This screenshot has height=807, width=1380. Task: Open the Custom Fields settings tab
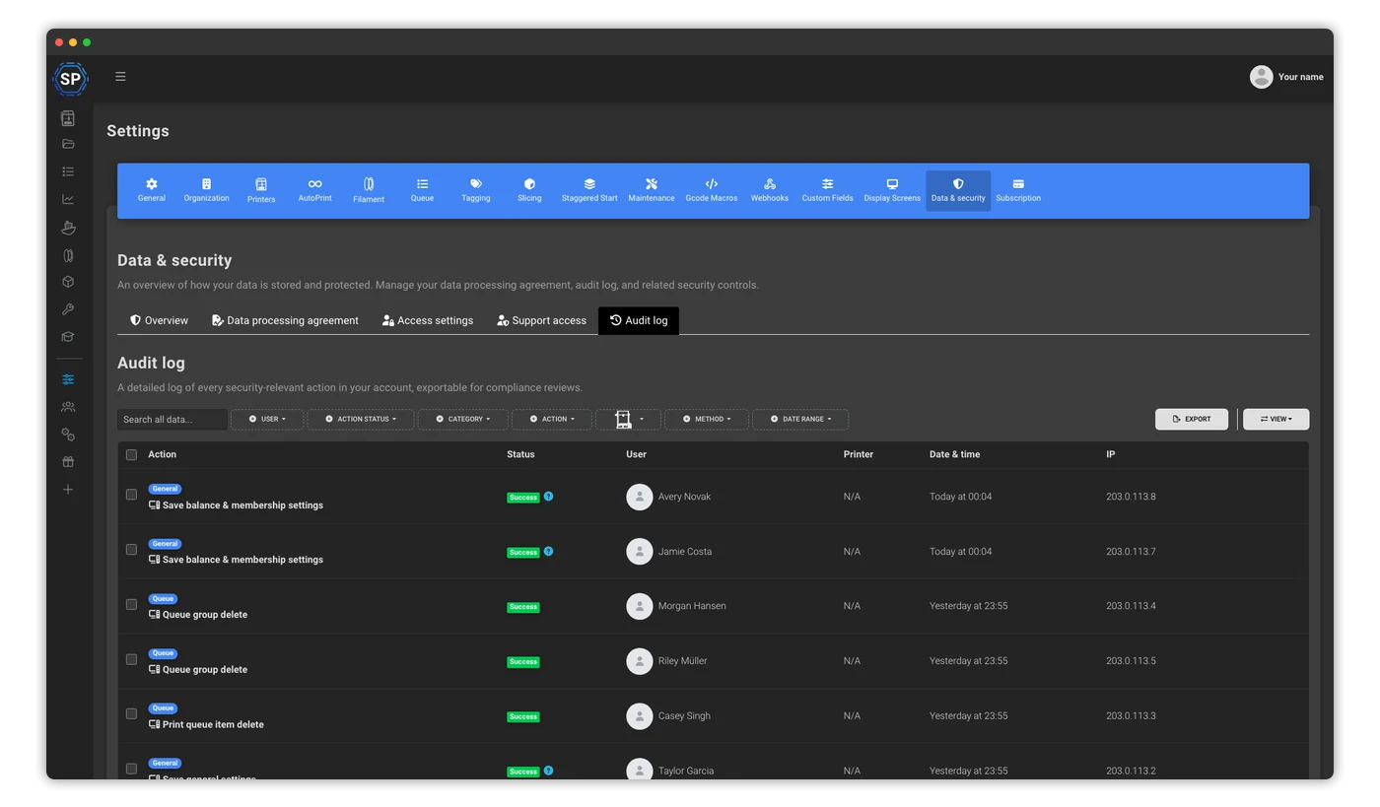(828, 190)
